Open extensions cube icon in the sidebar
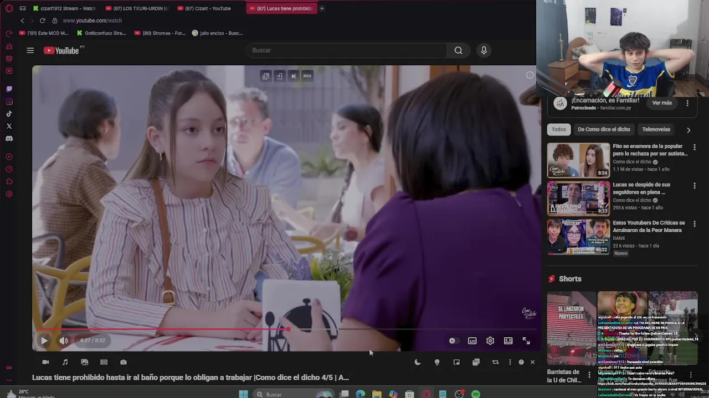Screen dimensions: 709x398 tap(9, 182)
